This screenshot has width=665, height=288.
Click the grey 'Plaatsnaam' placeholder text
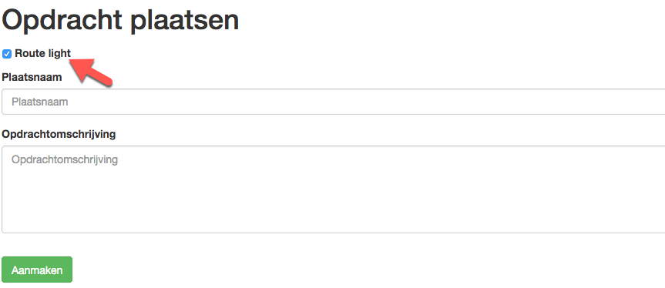[x=40, y=102]
